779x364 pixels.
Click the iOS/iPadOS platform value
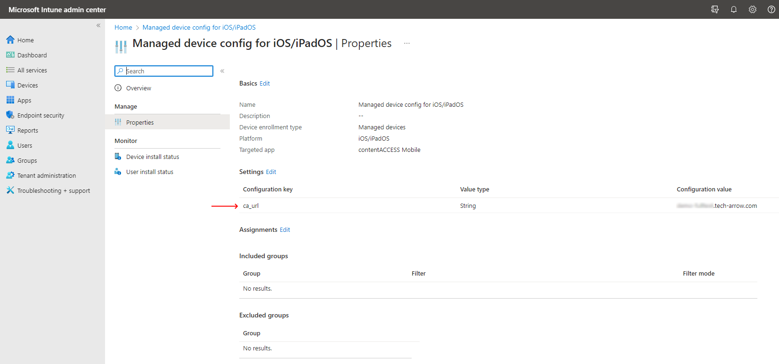tap(374, 138)
